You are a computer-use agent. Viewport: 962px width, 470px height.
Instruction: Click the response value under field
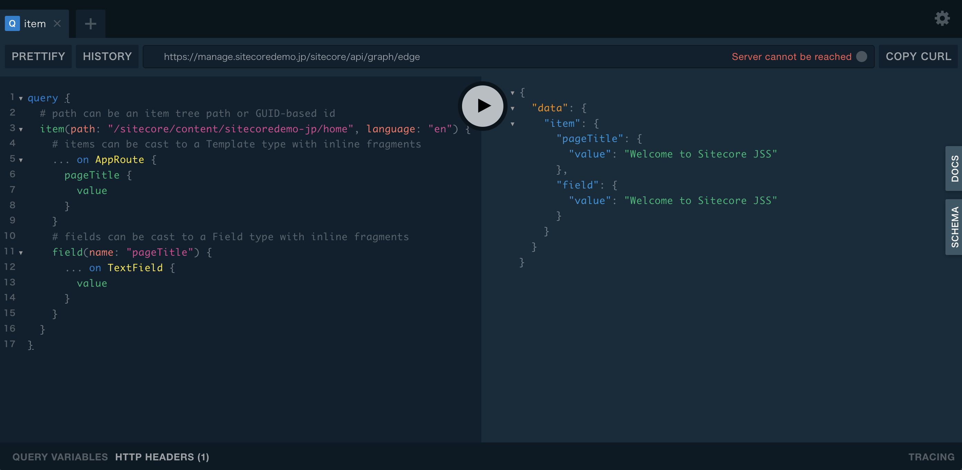(701, 201)
